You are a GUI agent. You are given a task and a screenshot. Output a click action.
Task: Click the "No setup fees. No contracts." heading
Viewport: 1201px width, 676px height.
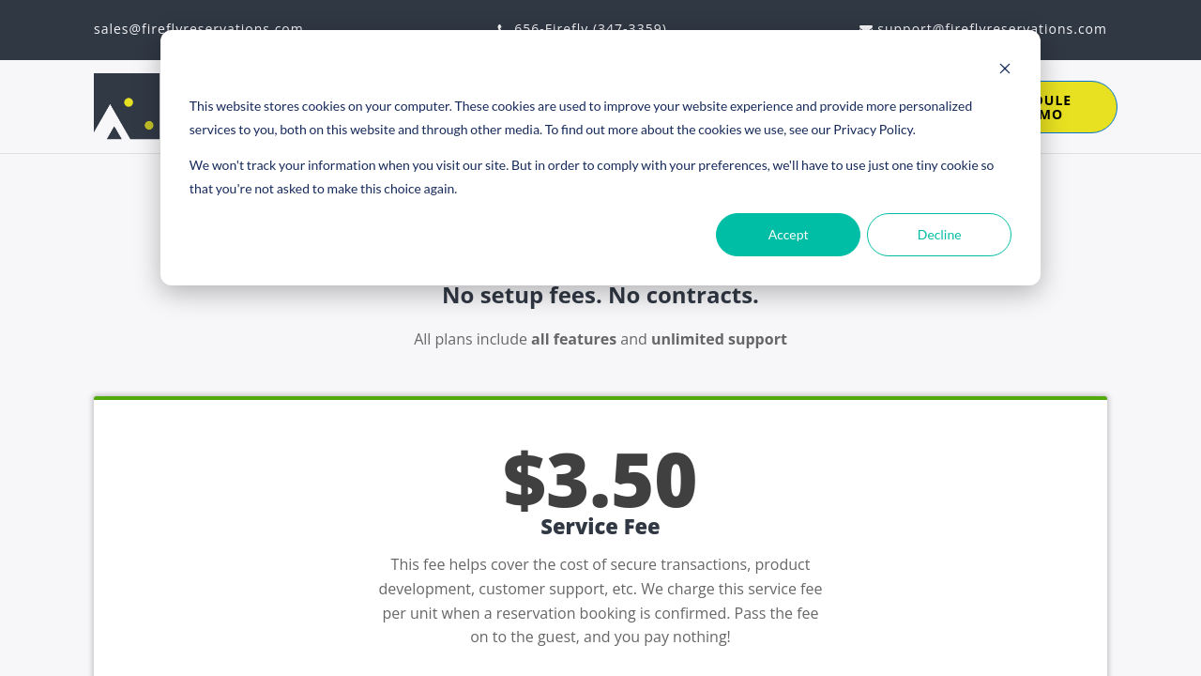click(600, 296)
